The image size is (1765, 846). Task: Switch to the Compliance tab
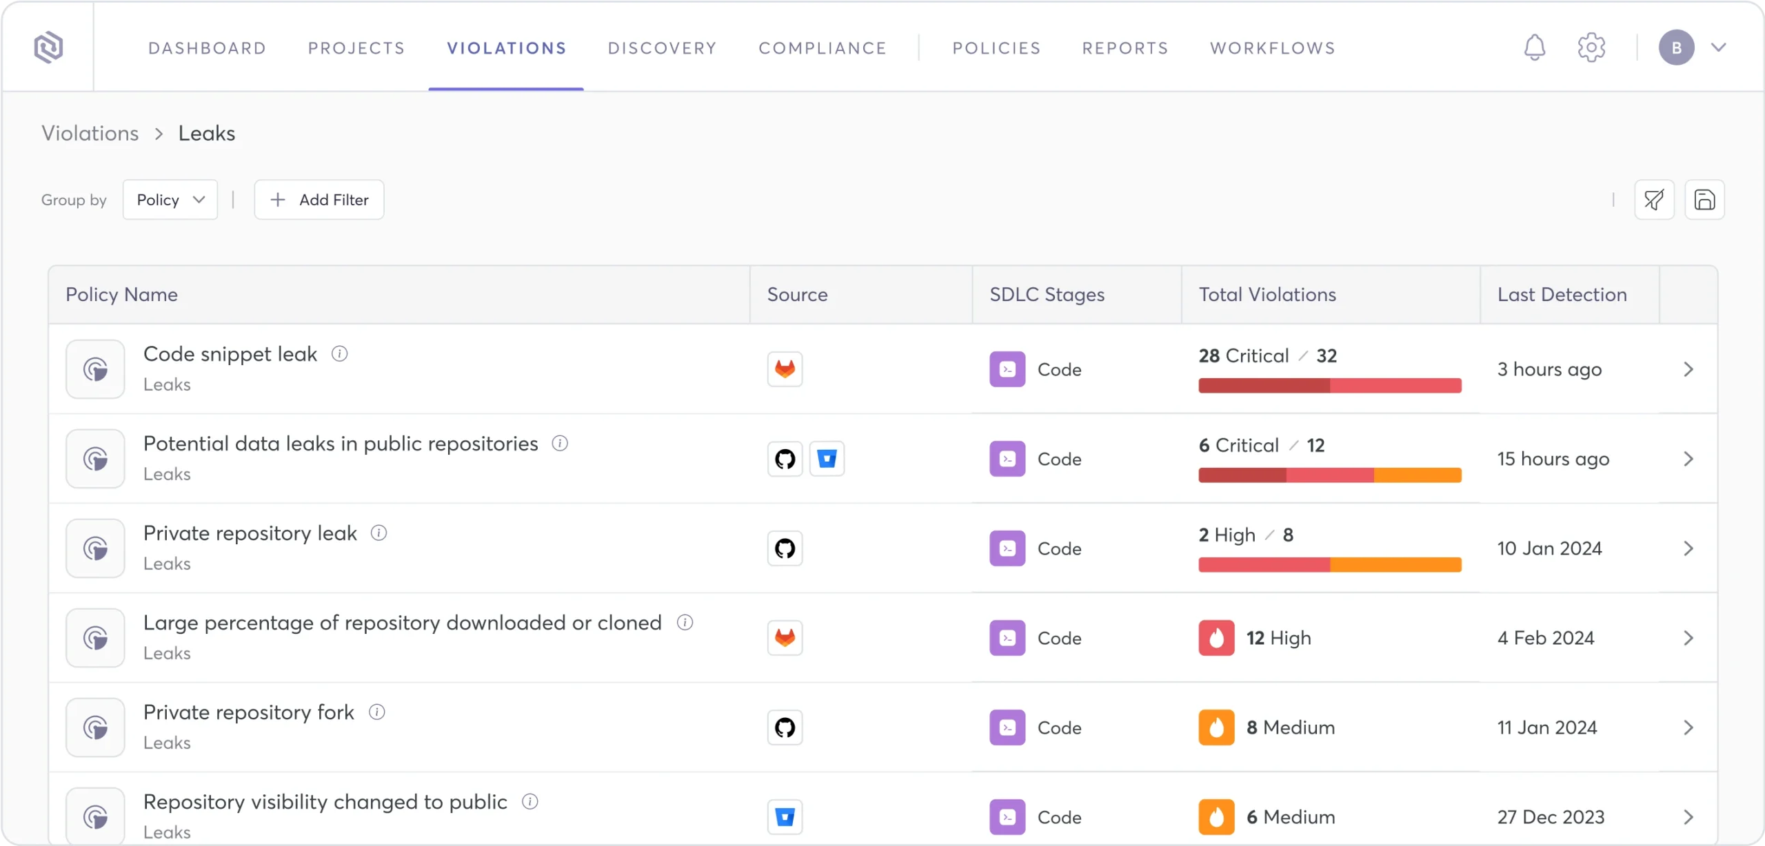click(823, 48)
